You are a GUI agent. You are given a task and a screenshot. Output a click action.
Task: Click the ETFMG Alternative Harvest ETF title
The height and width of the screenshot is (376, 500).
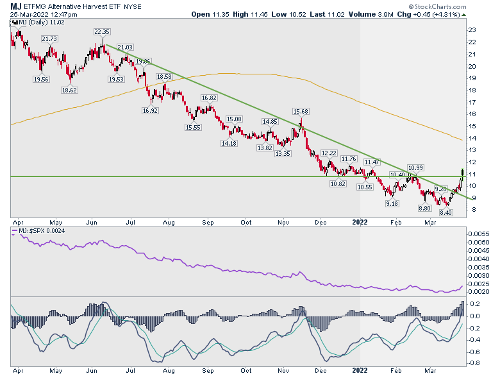pyautogui.click(x=72, y=6)
